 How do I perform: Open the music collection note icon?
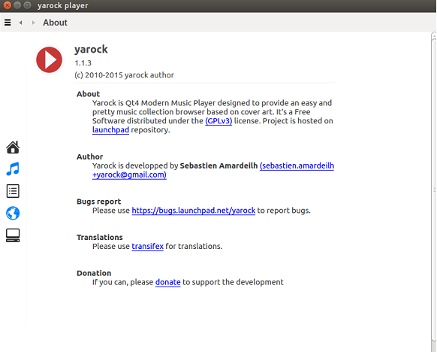[13, 169]
